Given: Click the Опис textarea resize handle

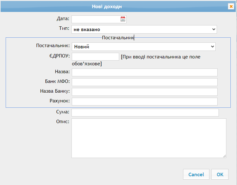Looking at the screenshot, I should [224, 156].
